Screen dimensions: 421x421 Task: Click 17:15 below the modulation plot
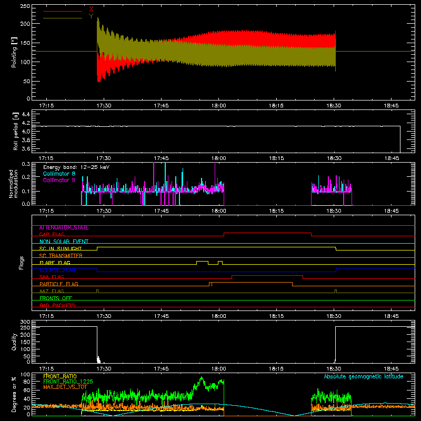pos(46,211)
